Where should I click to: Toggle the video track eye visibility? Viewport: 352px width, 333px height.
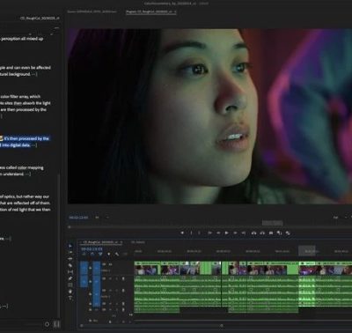[x=111, y=264]
